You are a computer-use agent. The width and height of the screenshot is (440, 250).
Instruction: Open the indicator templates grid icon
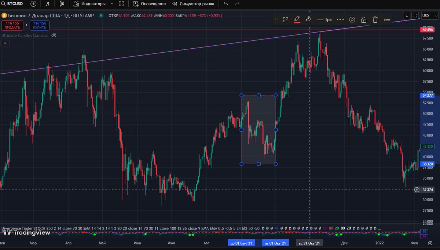click(121, 4)
